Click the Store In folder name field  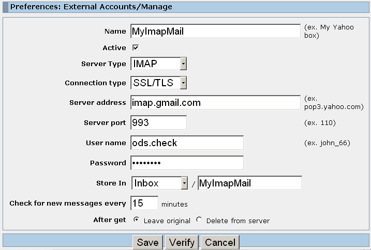250,183
